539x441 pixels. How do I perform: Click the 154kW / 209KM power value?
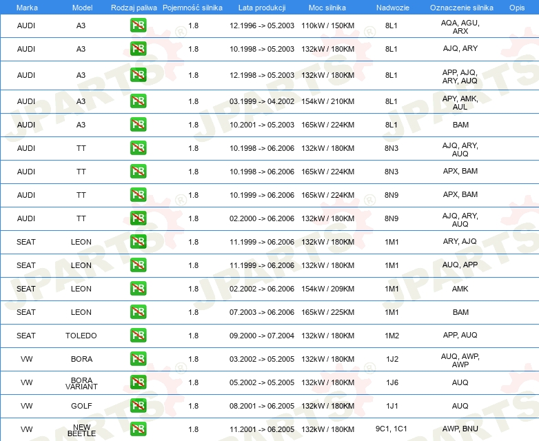327,289
